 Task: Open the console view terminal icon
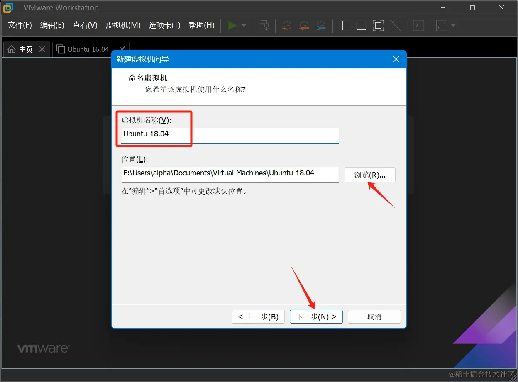click(x=418, y=26)
